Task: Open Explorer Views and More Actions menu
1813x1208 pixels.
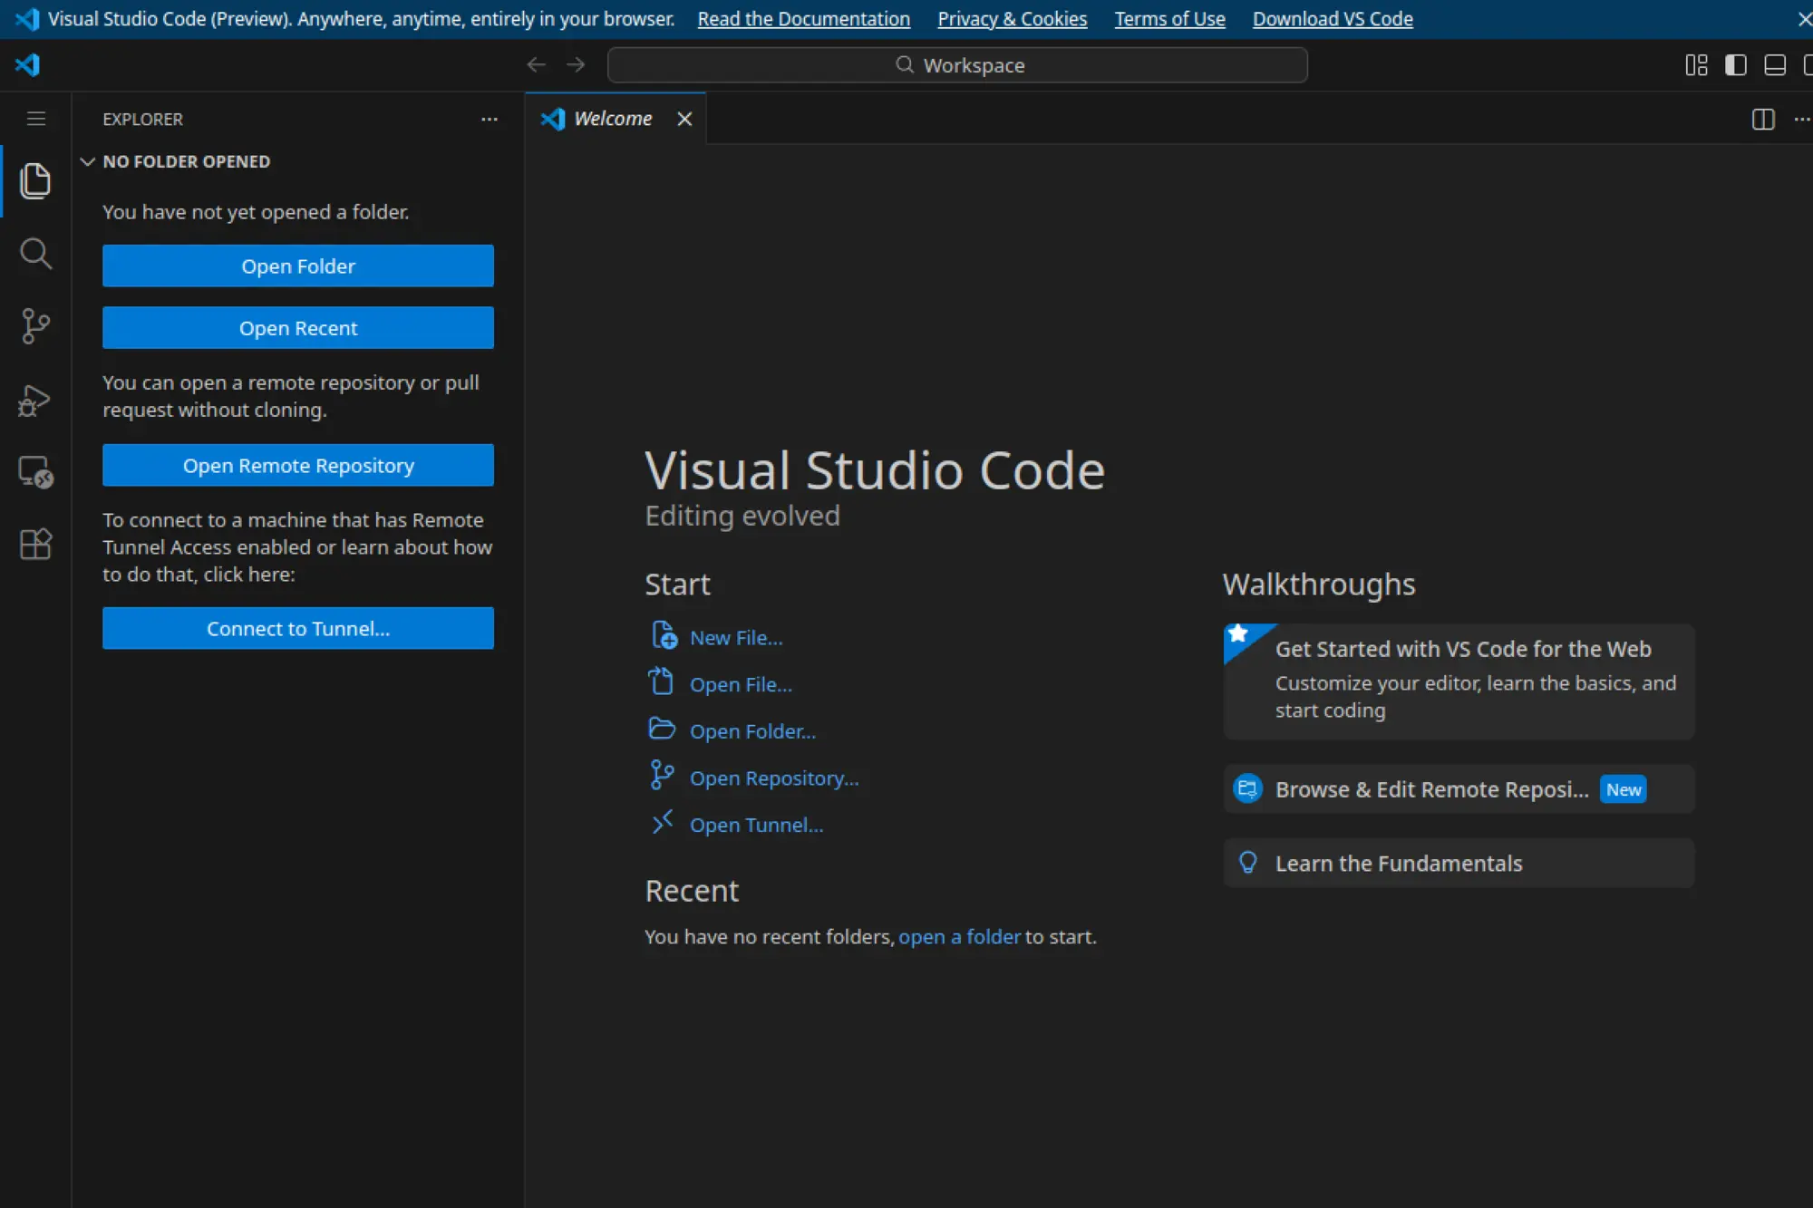Action: click(490, 119)
